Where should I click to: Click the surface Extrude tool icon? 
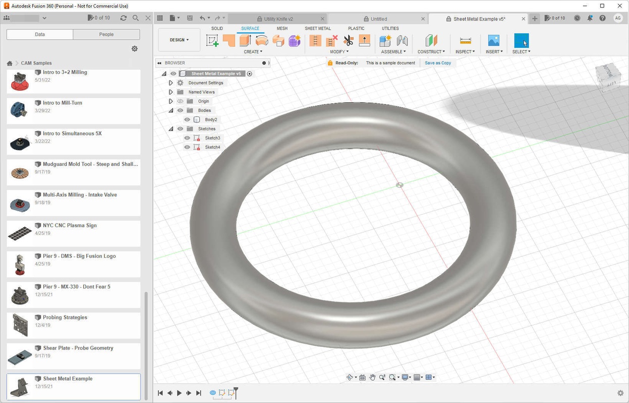[245, 41]
